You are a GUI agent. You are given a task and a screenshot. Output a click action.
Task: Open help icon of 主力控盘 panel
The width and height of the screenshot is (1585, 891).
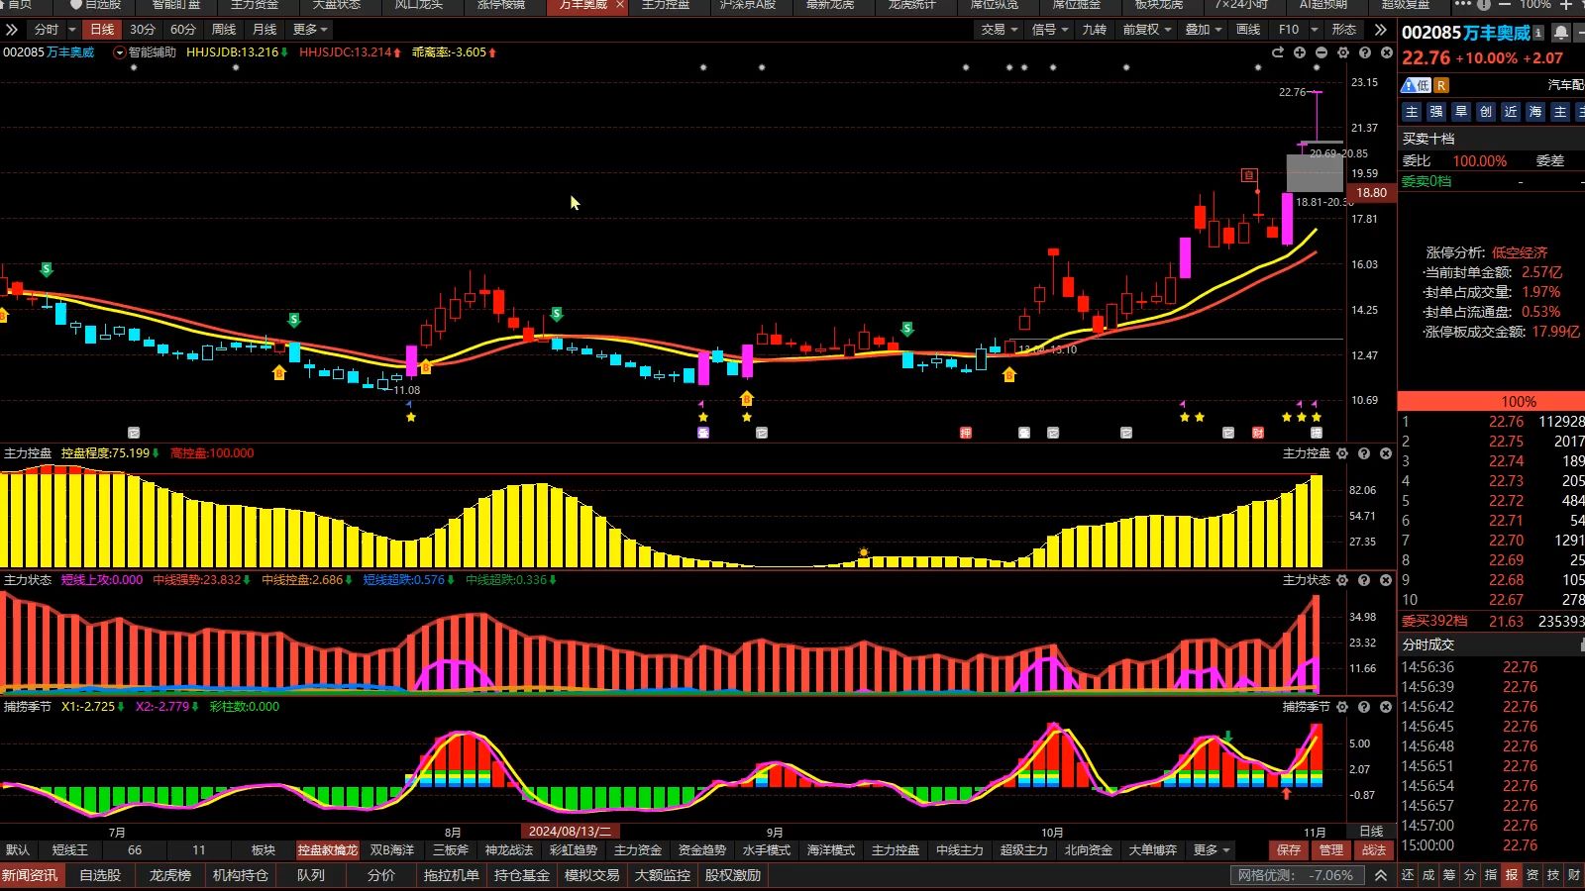(x=1364, y=453)
